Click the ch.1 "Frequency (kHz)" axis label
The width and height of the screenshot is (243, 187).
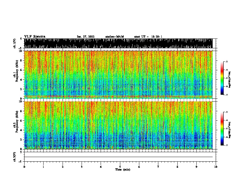tap(17, 71)
